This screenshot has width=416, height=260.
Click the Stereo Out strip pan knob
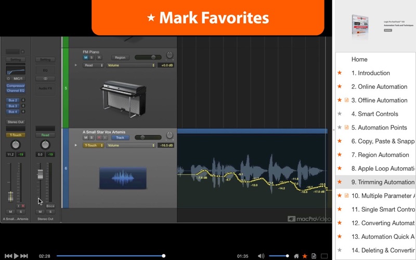tap(45, 145)
